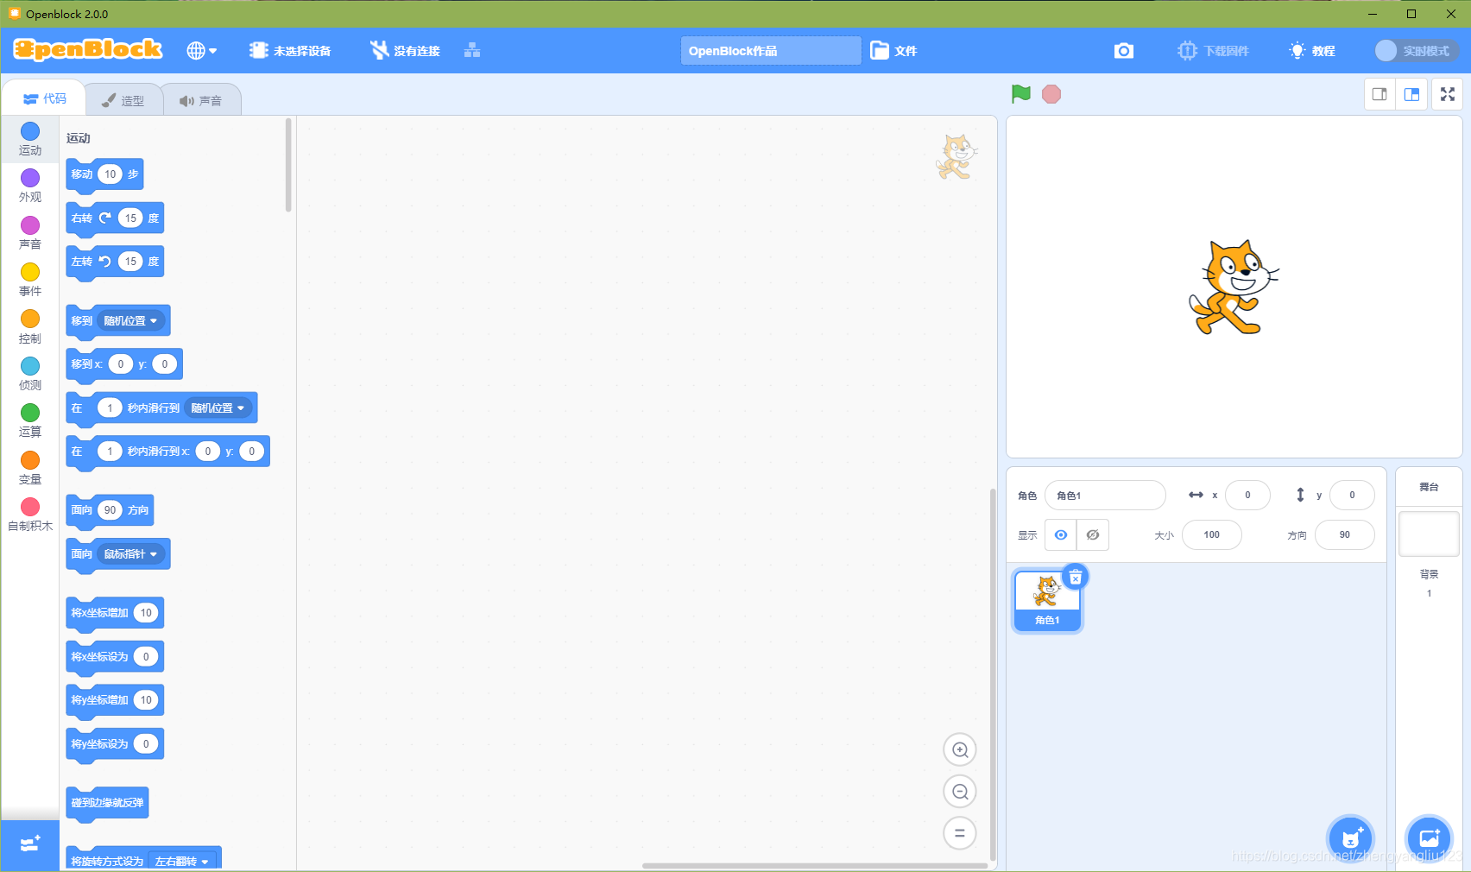Switch to the 声音 tab
Screen dimensions: 1471x872
201,101
